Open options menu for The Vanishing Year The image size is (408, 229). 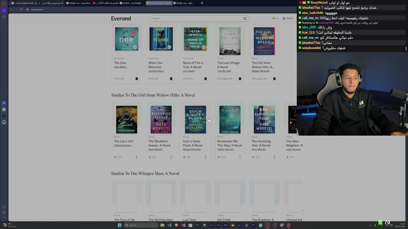[x=274, y=157]
